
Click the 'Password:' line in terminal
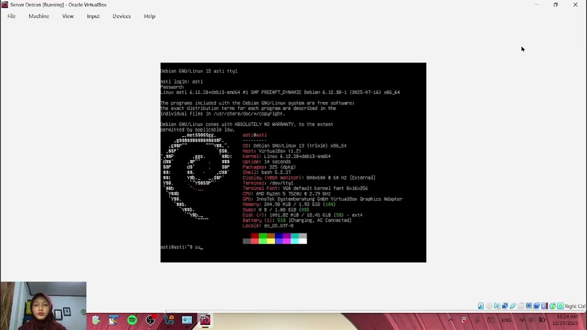172,87
